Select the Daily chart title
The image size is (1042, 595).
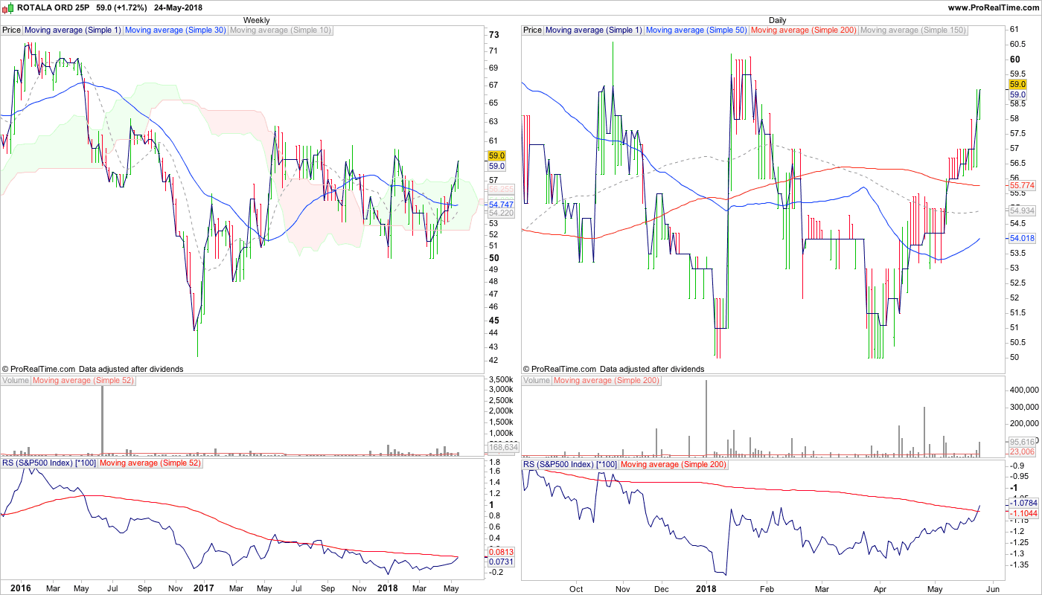(x=777, y=20)
